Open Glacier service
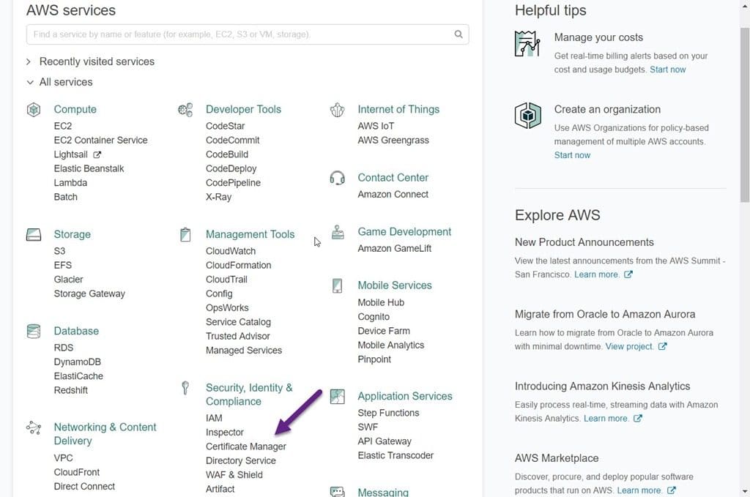Image resolution: width=750 pixels, height=497 pixels. [68, 280]
